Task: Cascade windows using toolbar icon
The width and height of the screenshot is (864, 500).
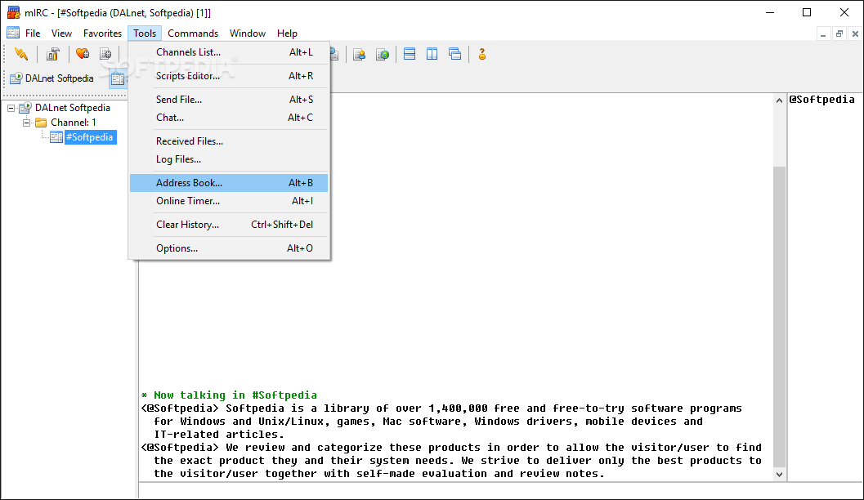Action: click(454, 54)
